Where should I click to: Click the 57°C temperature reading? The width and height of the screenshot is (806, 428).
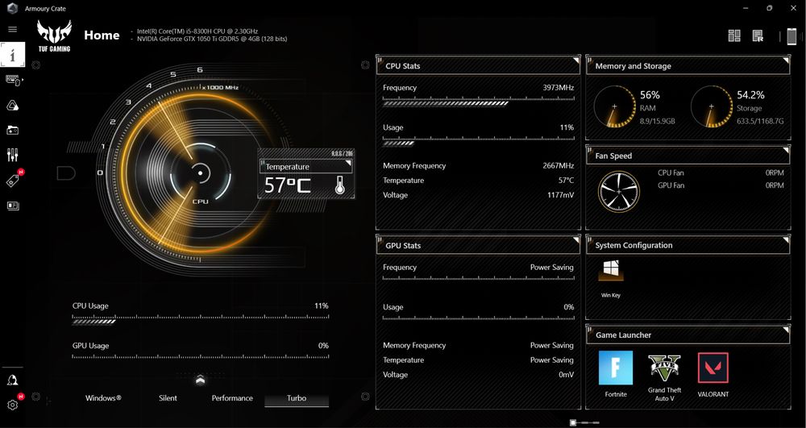(x=288, y=185)
